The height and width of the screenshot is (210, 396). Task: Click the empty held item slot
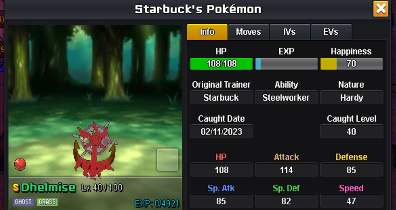pyautogui.click(x=168, y=160)
